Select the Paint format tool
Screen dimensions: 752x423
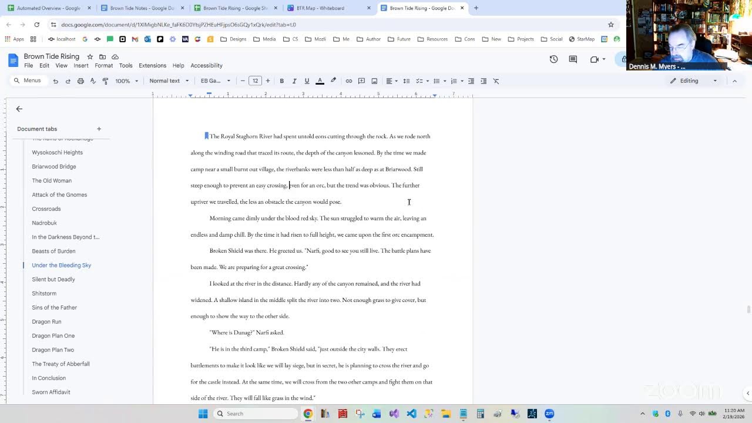pyautogui.click(x=105, y=81)
